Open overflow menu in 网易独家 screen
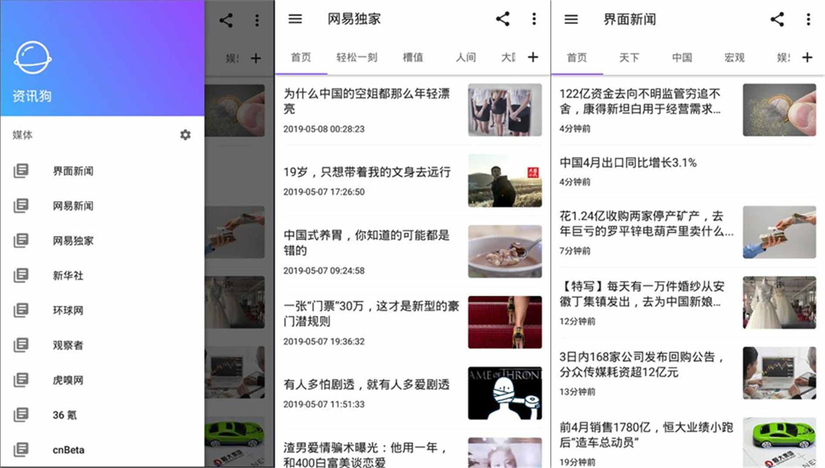Screen dimensions: 825x468 534,19
